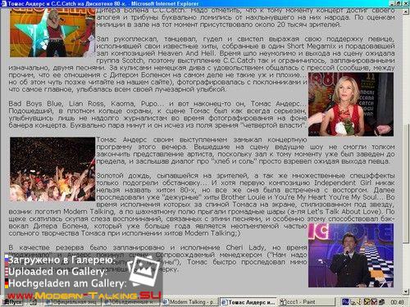
Task: Click the text "Let's Talk About Love"
Action: click(x=344, y=211)
